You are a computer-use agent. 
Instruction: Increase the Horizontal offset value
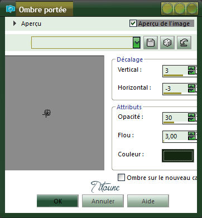click(191, 86)
